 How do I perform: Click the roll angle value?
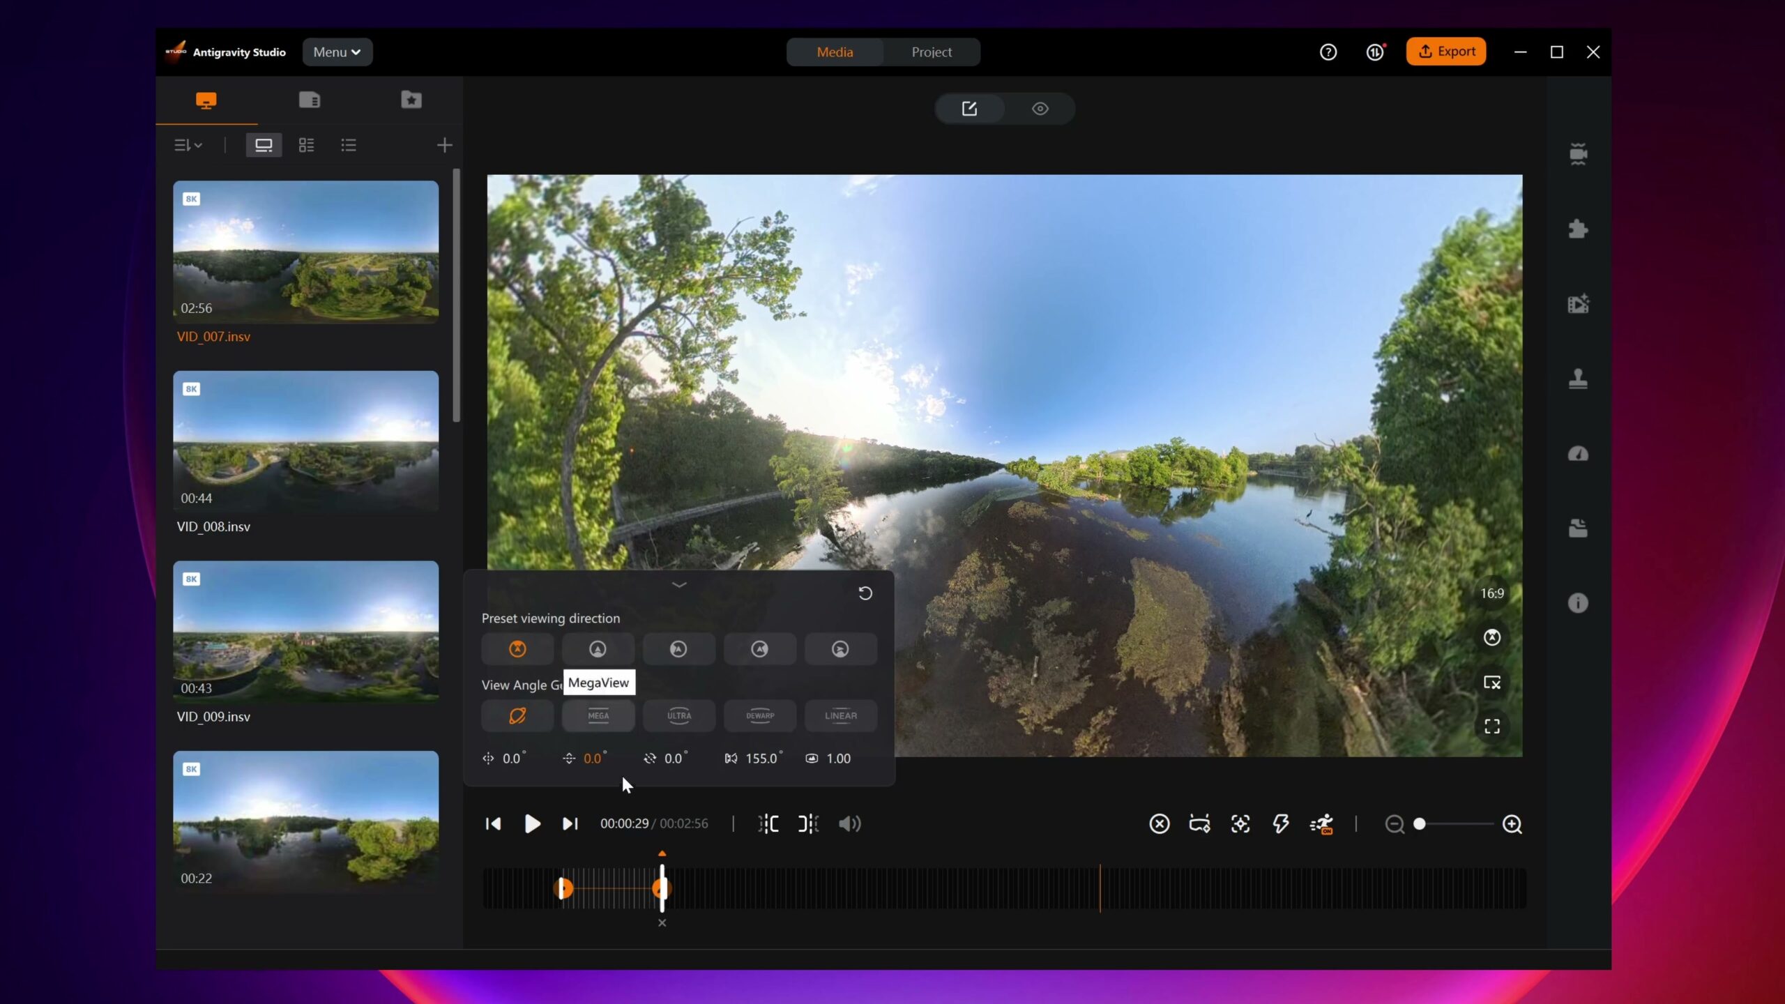click(675, 759)
